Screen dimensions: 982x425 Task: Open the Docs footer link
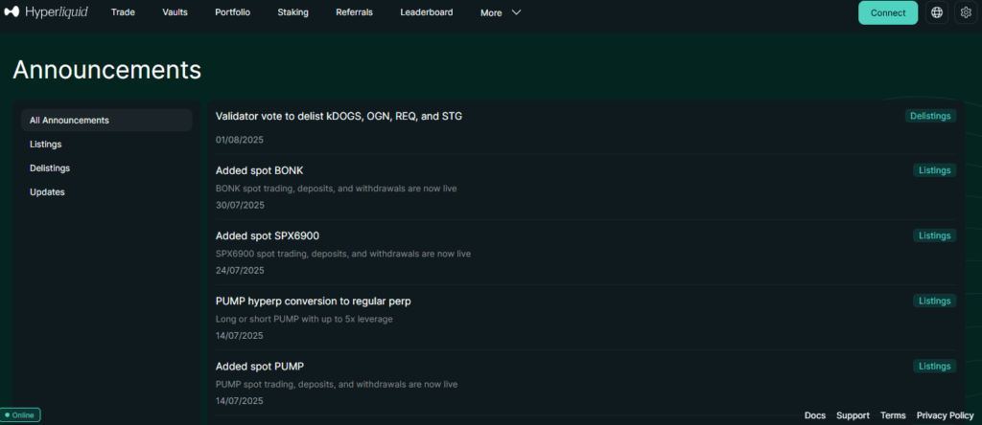tap(814, 415)
